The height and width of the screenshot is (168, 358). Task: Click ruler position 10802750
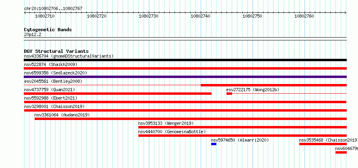click(252, 16)
